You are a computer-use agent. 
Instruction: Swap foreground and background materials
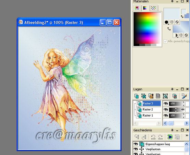pyautogui.click(x=169, y=29)
